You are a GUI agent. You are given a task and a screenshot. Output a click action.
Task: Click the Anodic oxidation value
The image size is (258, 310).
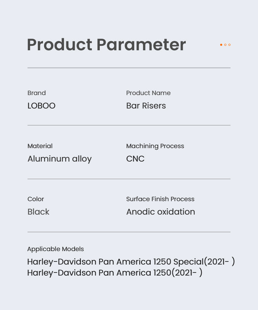click(x=160, y=212)
